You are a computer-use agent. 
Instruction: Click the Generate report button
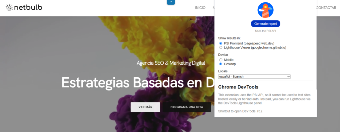[265, 24]
